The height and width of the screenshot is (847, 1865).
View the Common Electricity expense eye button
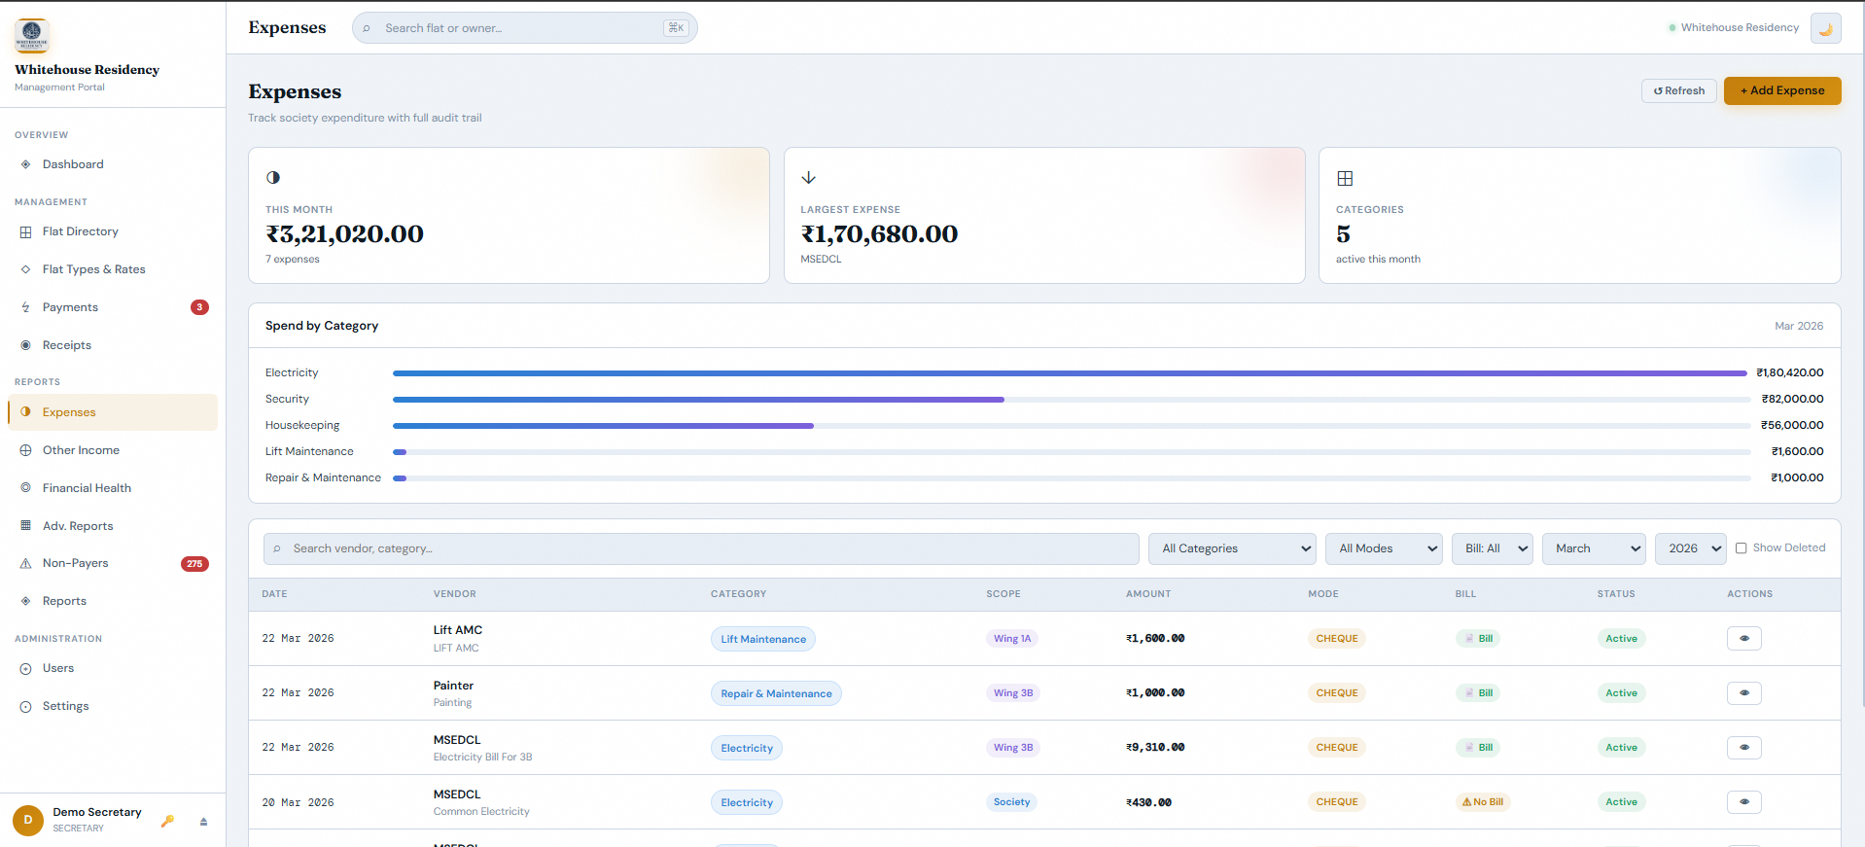pos(1744,802)
